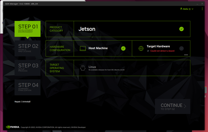Click the user profile icon

click(181, 9)
